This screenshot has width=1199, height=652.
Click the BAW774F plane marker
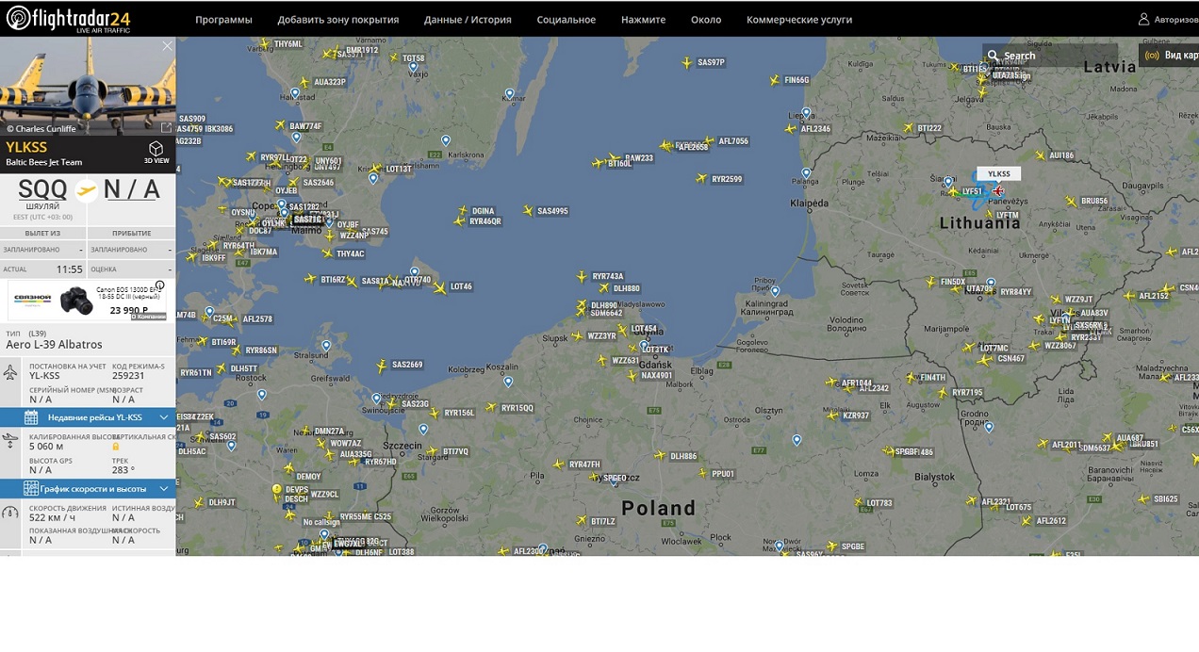tap(280, 125)
